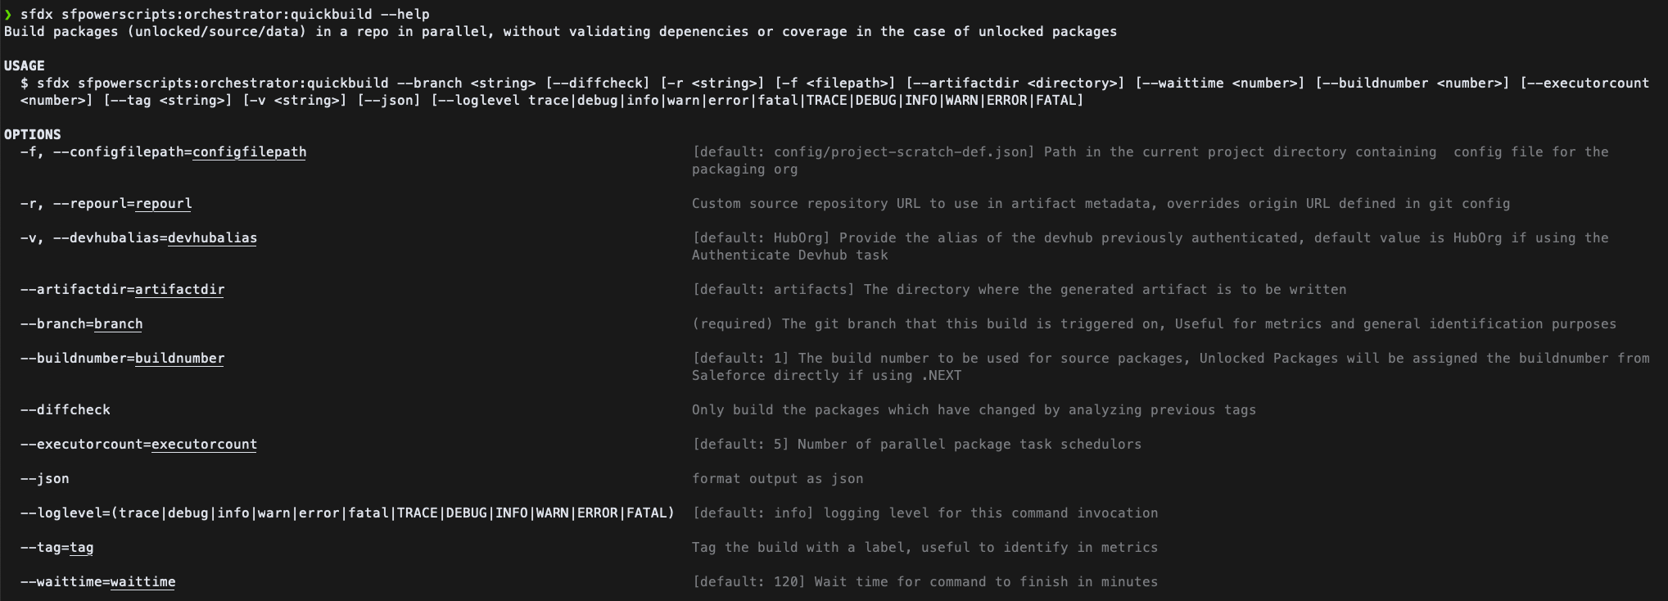Click the 'Build packages' summary description line
The image size is (1668, 601).
(561, 31)
